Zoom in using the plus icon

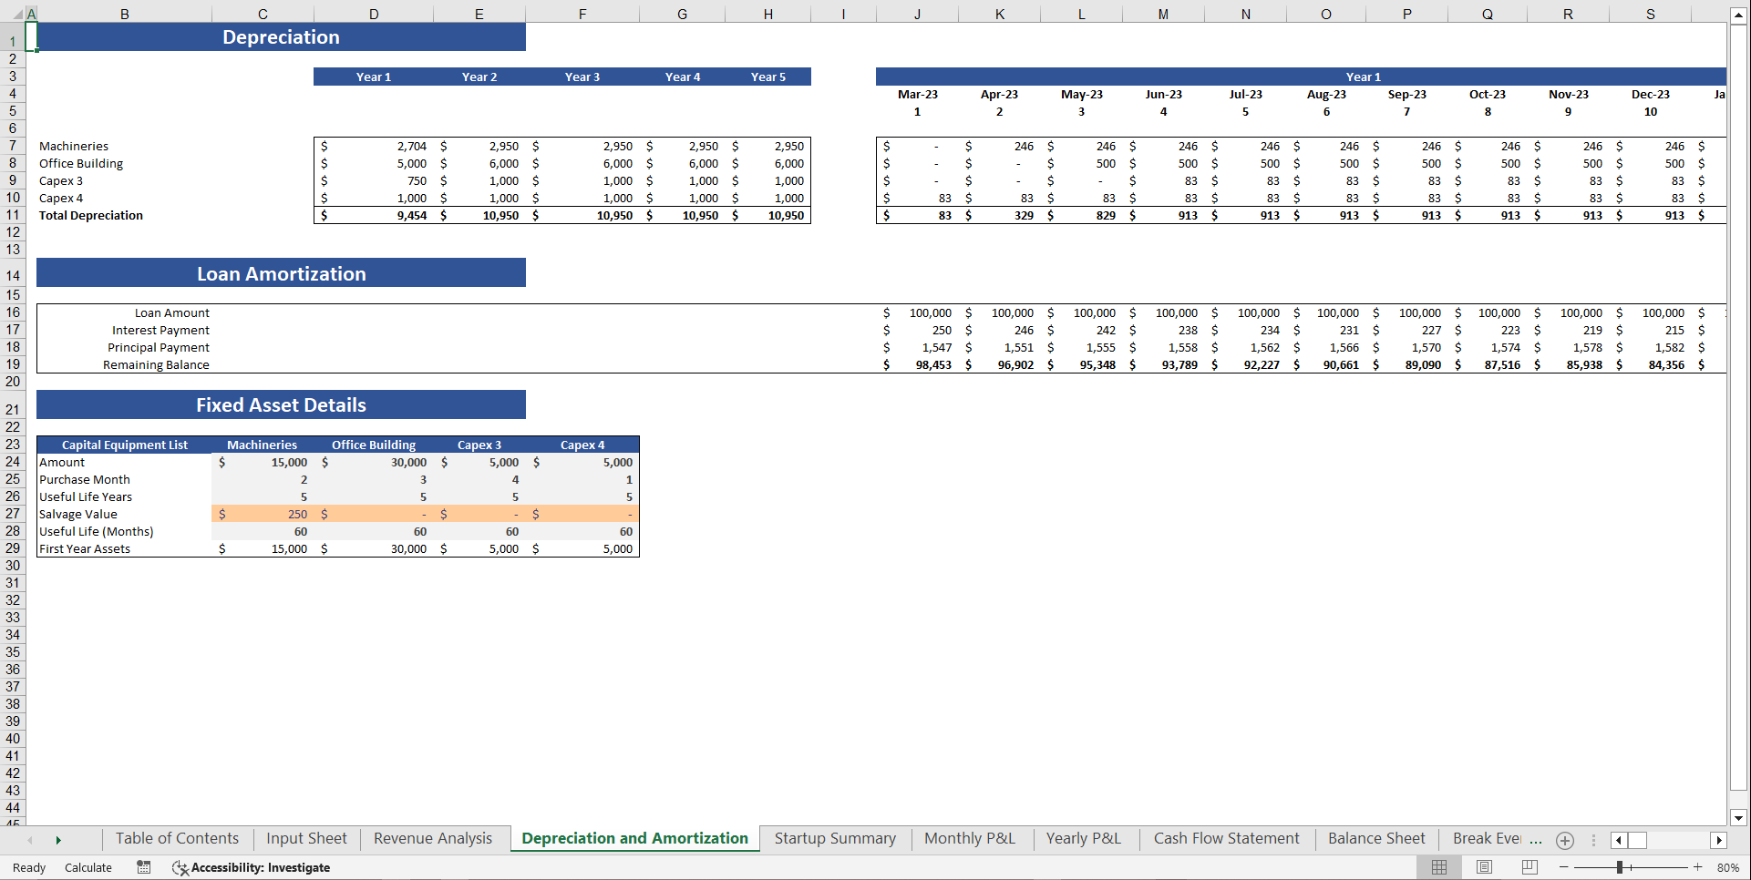[x=1697, y=867]
